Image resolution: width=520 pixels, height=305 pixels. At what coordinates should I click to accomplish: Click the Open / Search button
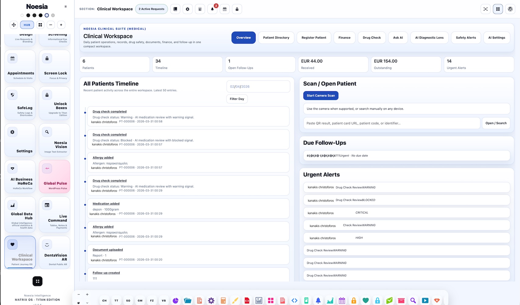(496, 123)
